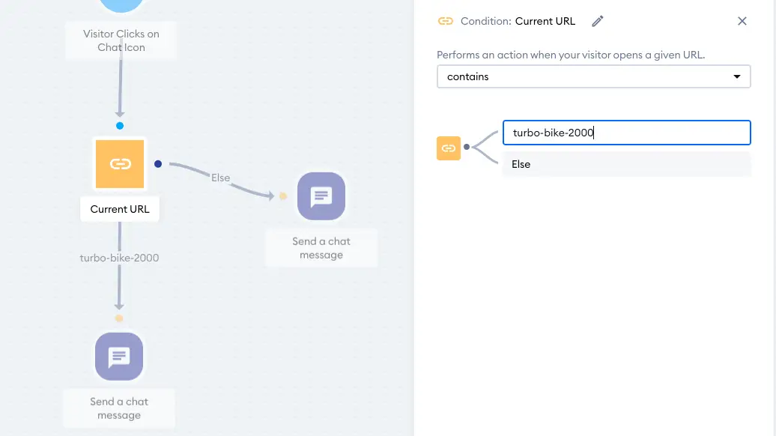Click the 'Current URL' node label
Screen dimensions: 776x436
(x=120, y=209)
